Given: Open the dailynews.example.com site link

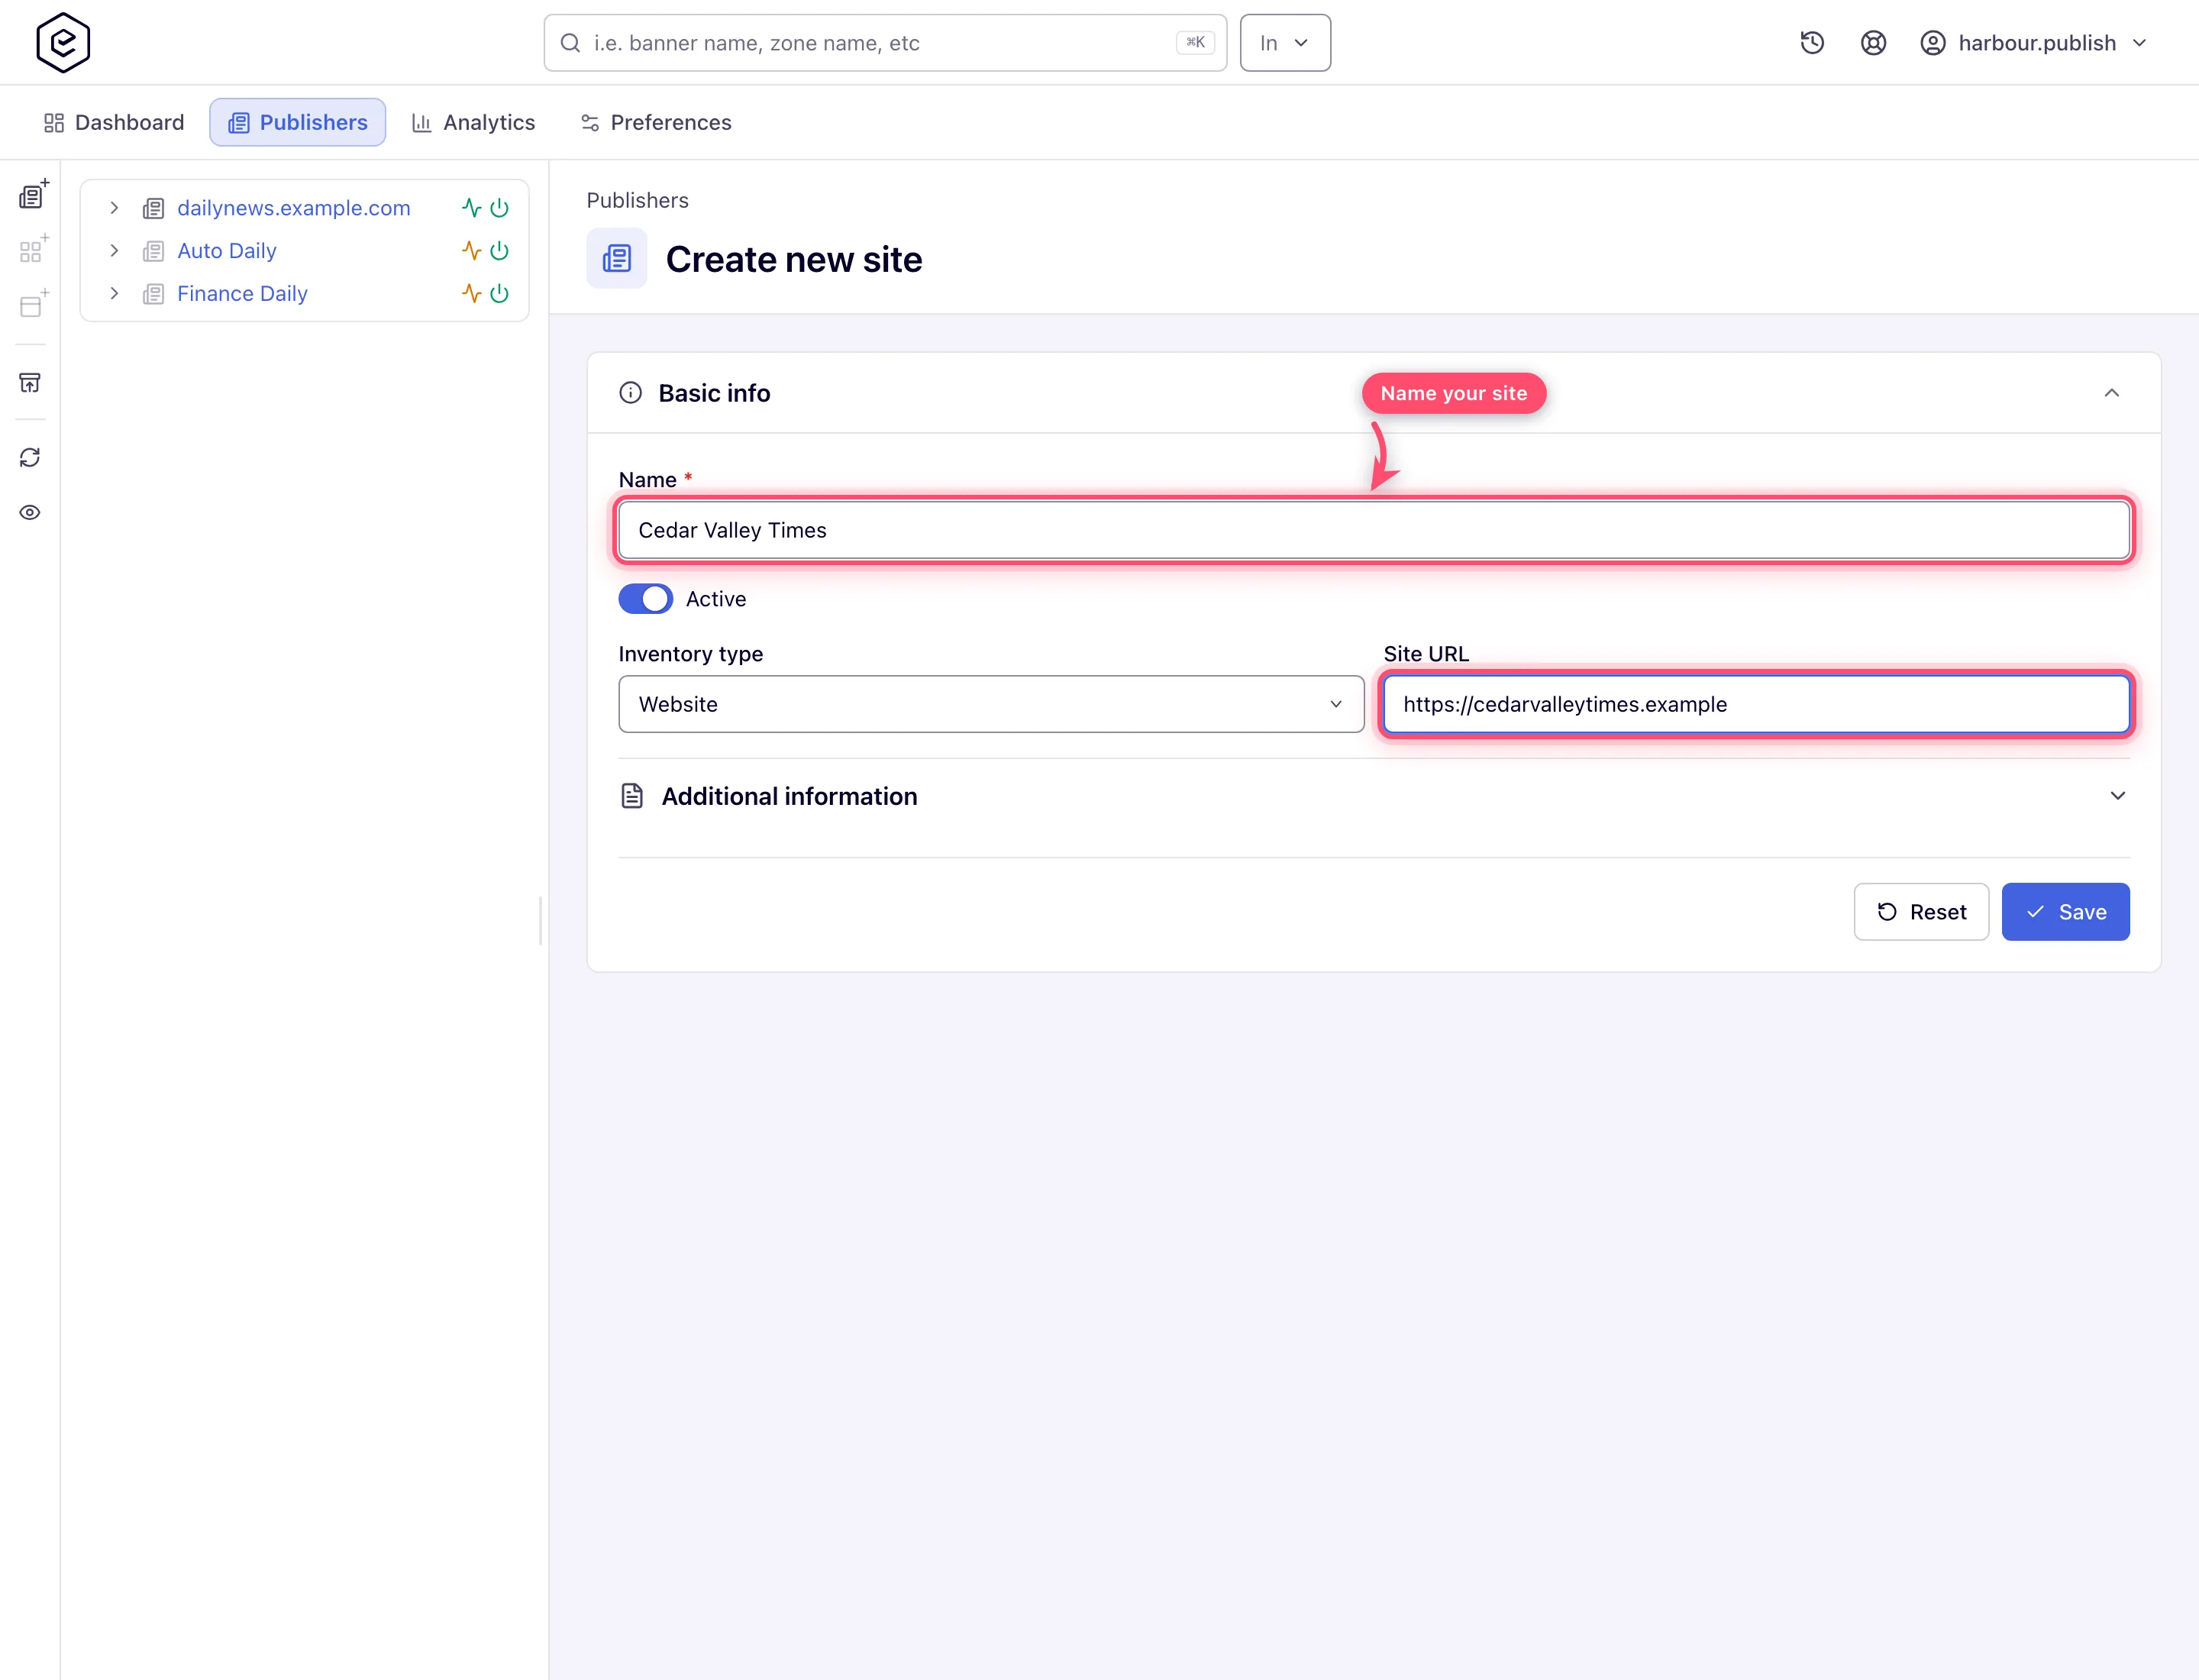Looking at the screenshot, I should pyautogui.click(x=293, y=208).
